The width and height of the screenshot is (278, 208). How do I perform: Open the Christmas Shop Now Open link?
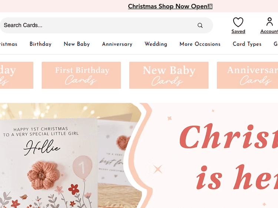170,6
